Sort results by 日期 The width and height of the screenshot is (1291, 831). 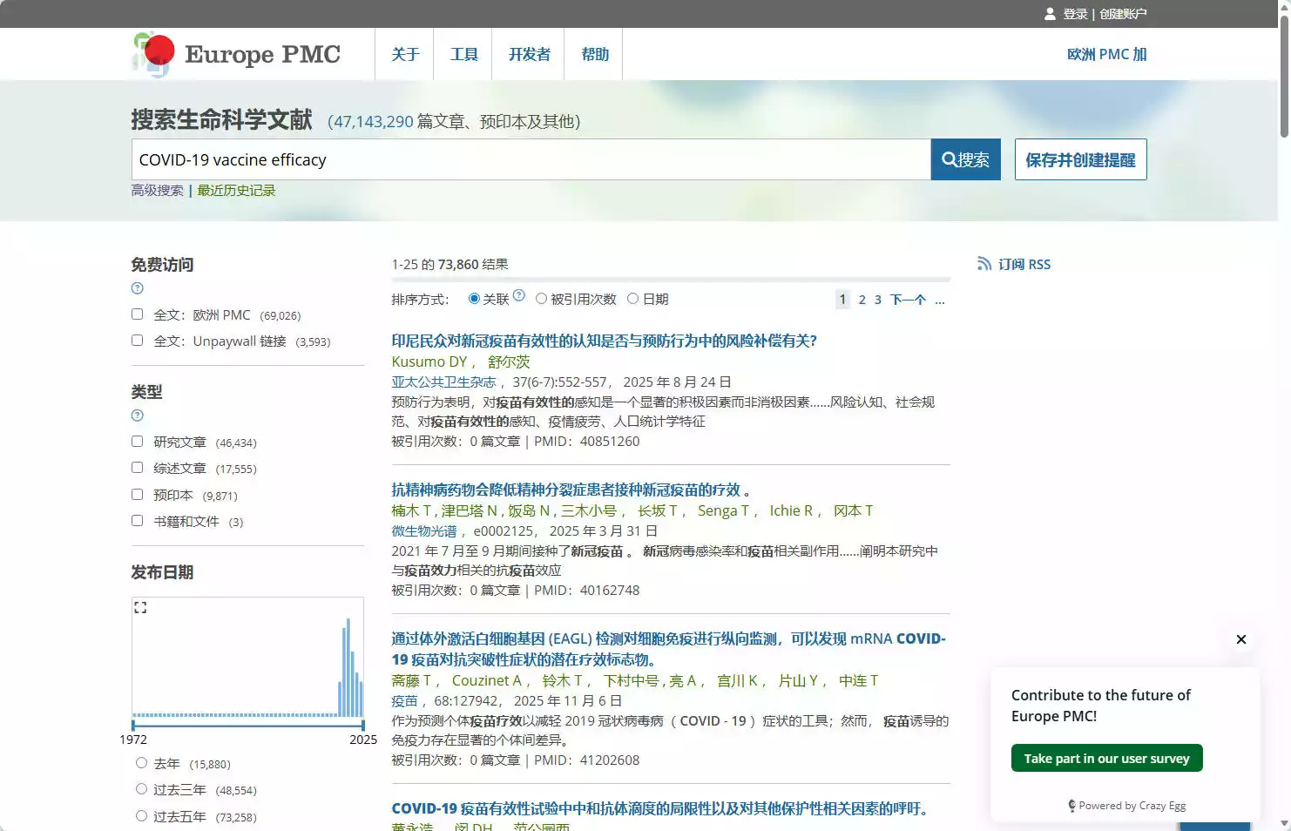[633, 299]
